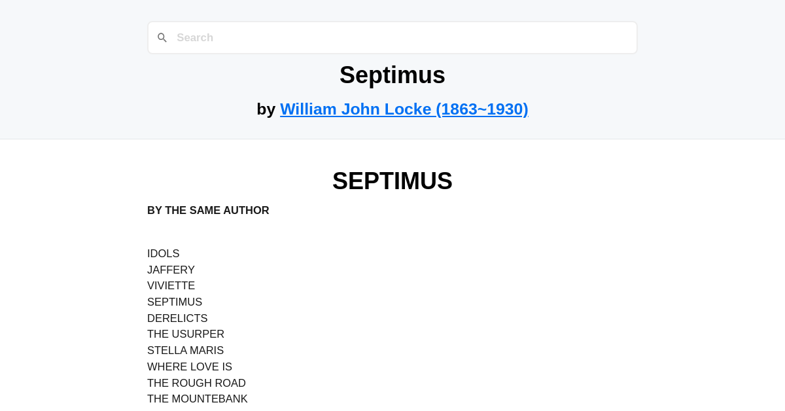The width and height of the screenshot is (785, 411).
Task: Click the SEPTIMUS chapter heading
Action: (392, 181)
